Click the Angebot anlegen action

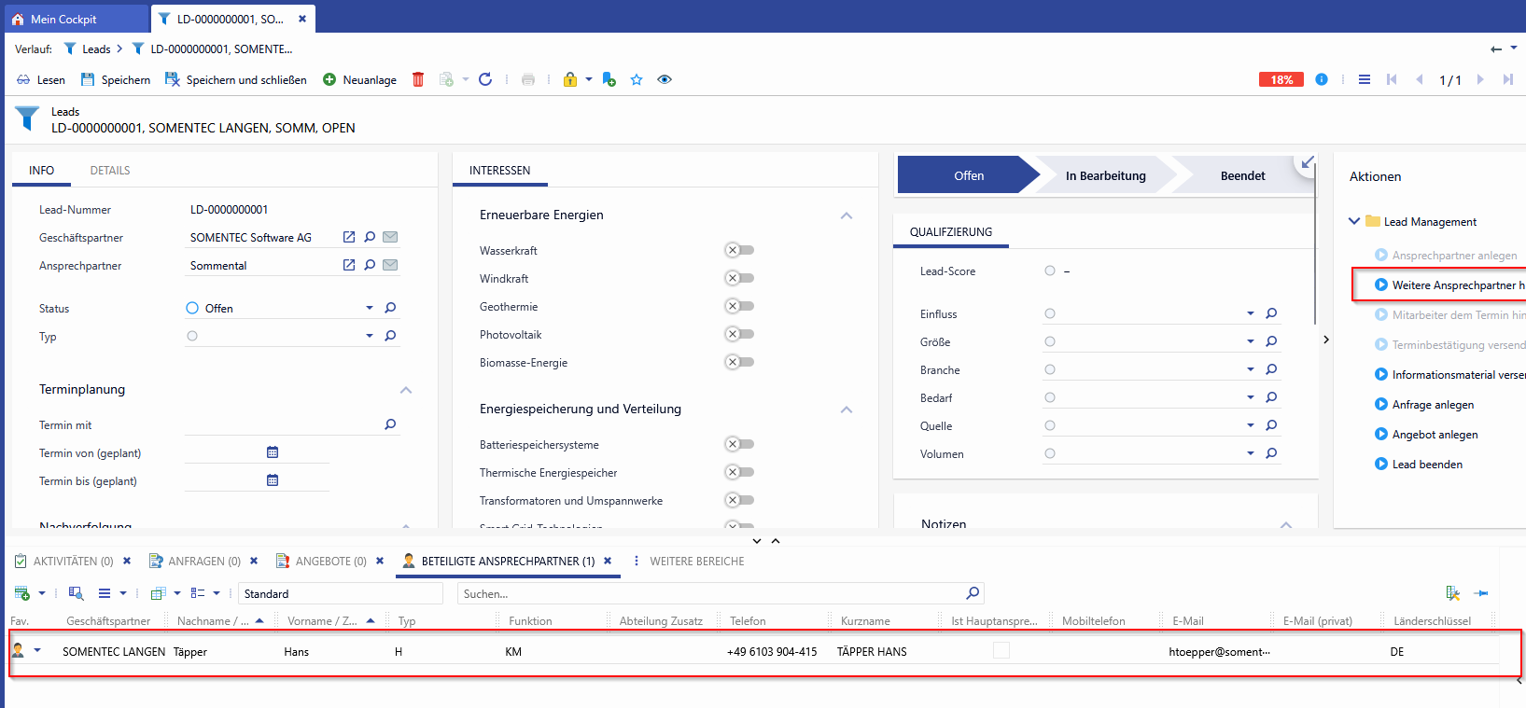pos(1435,435)
